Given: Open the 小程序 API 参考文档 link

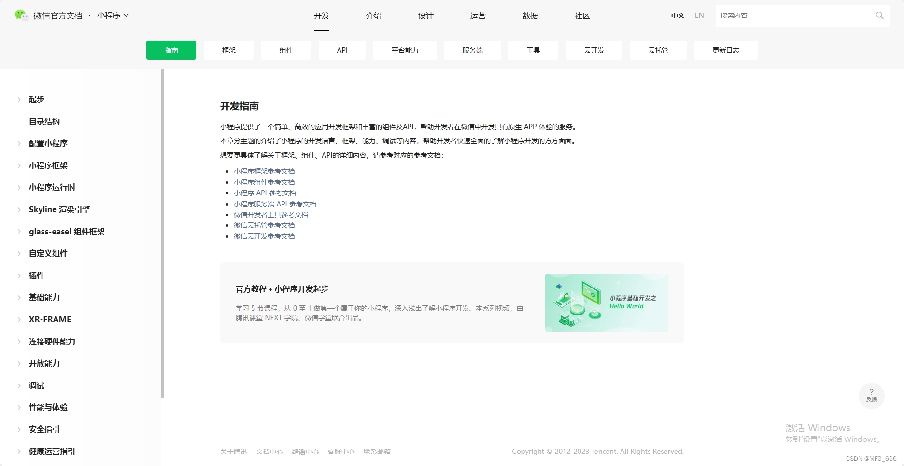Looking at the screenshot, I should [x=265, y=193].
